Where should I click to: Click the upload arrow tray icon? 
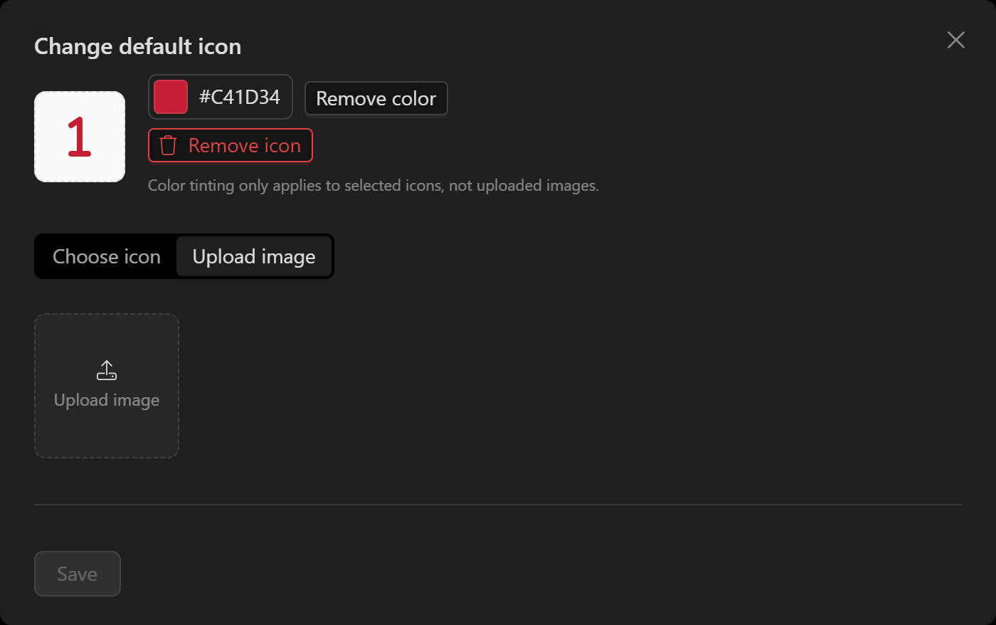coord(107,370)
